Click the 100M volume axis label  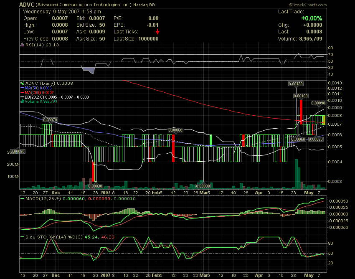pos(13,176)
